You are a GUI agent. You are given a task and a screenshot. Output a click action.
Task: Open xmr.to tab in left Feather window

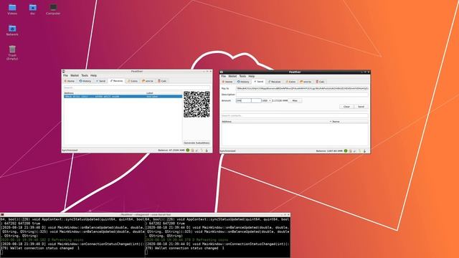148,81
